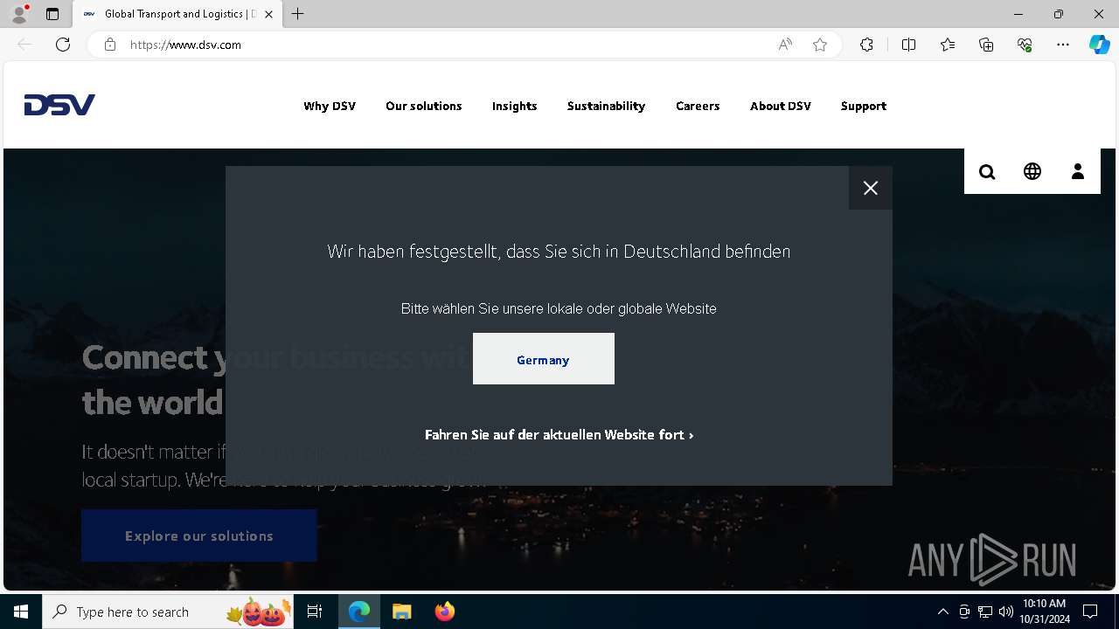Screen dimensions: 1119x629
Task: Show hidden system tray icons
Action: (943, 612)
